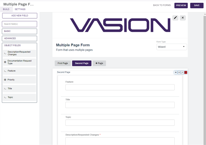Expand the ADVANCED fields section

19,38
